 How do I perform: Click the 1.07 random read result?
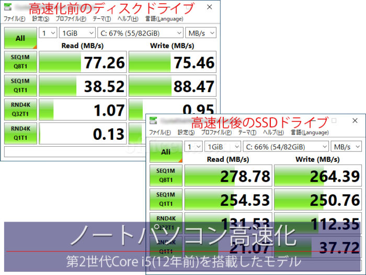pyautogui.click(x=83, y=109)
